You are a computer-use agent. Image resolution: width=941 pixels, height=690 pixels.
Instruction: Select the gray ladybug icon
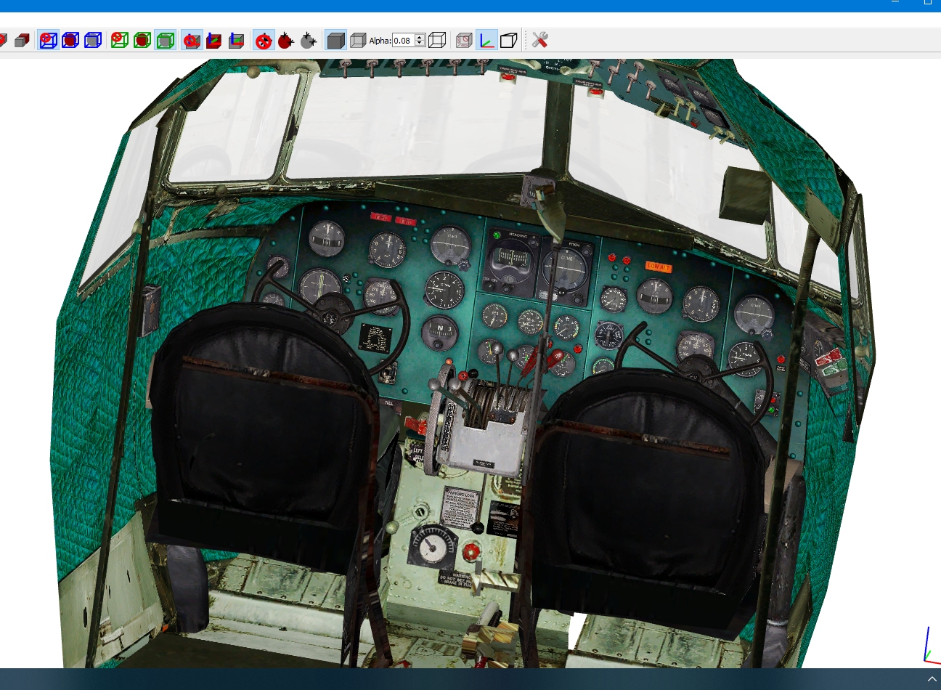pos(309,40)
